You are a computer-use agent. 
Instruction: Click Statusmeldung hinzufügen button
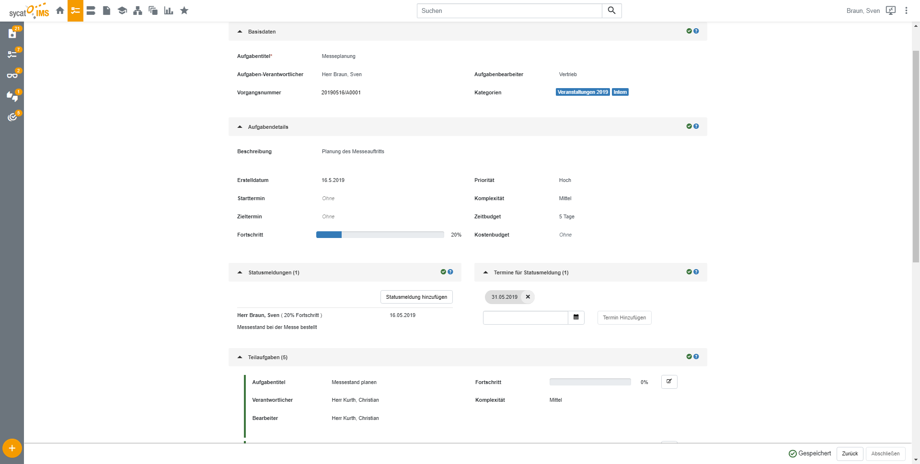tap(416, 297)
